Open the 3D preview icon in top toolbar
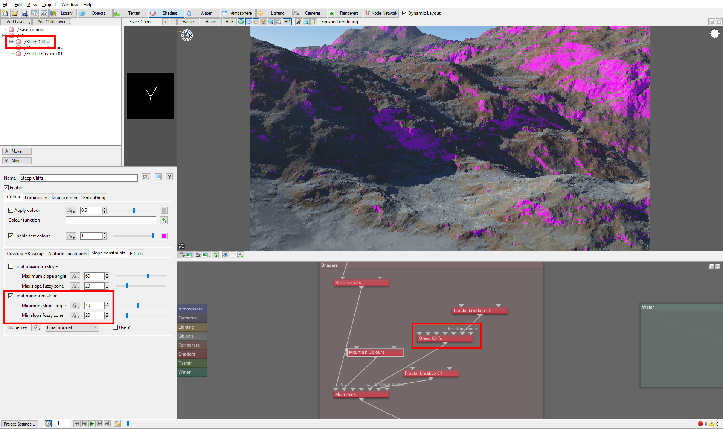The image size is (723, 429). click(x=44, y=13)
